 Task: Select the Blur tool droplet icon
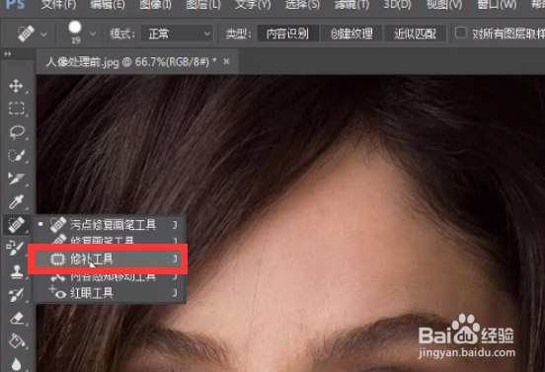pos(16,364)
